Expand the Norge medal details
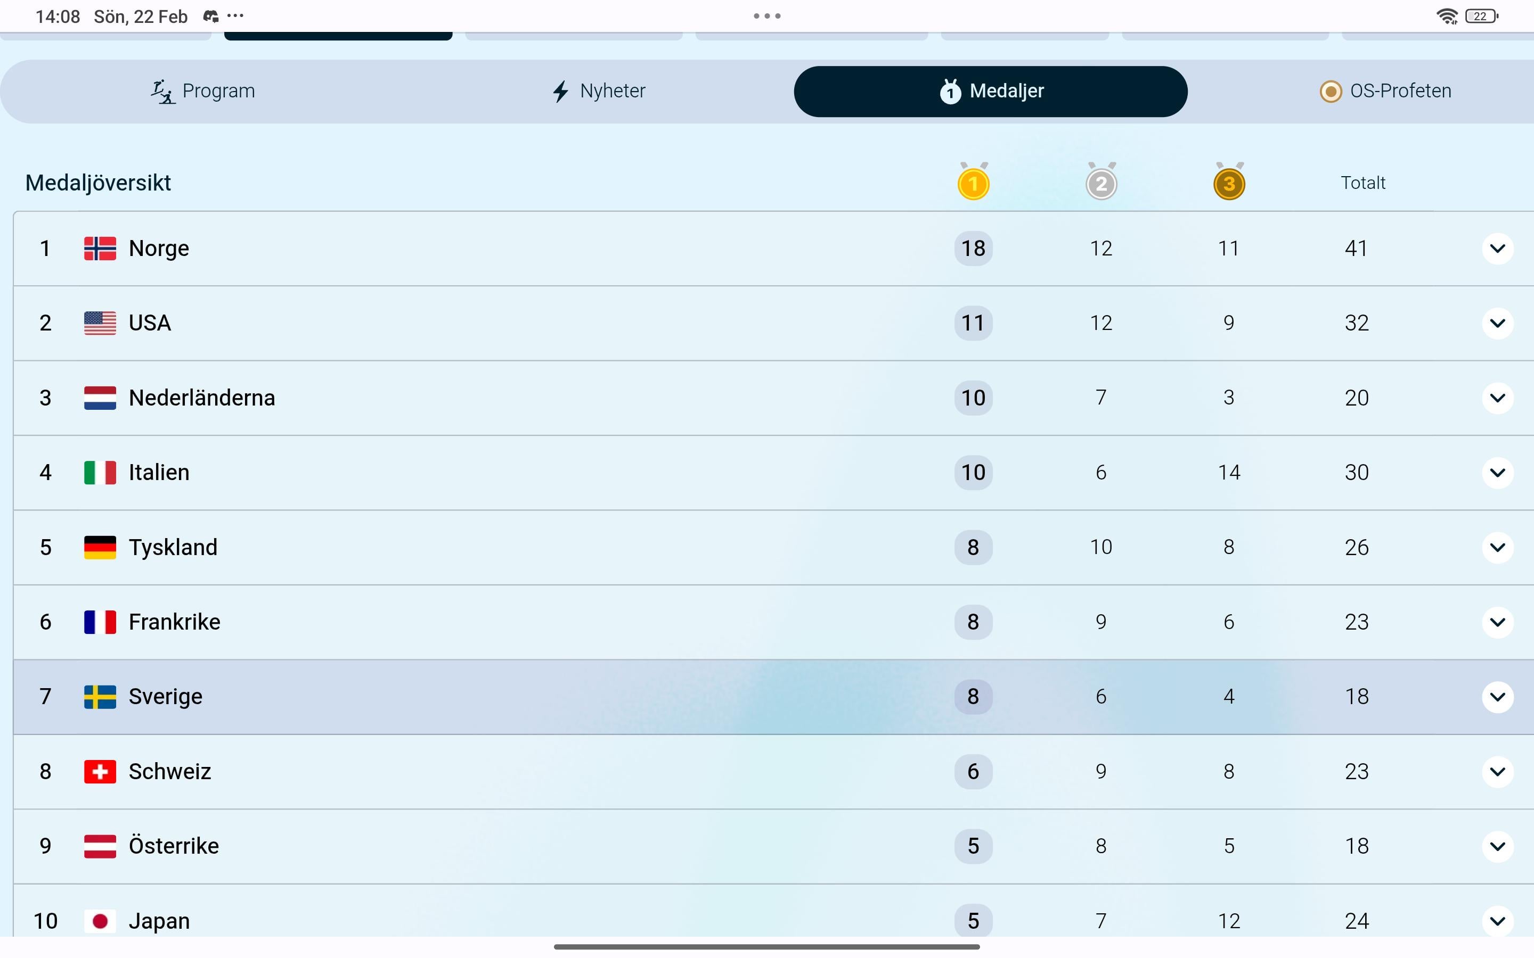This screenshot has width=1534, height=958. (x=1497, y=249)
